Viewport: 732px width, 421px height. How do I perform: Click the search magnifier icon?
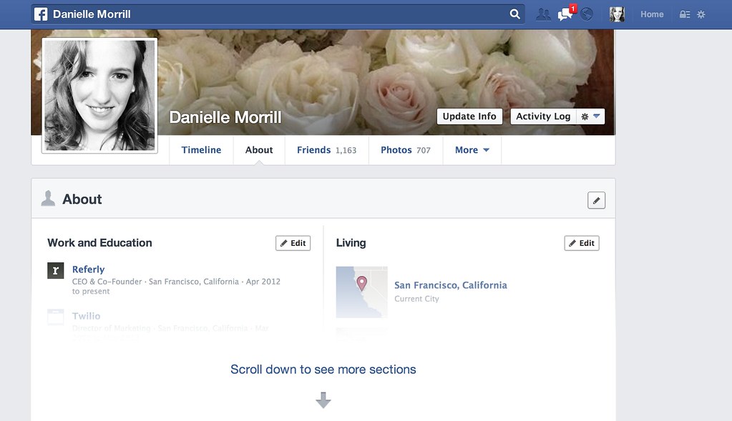514,14
